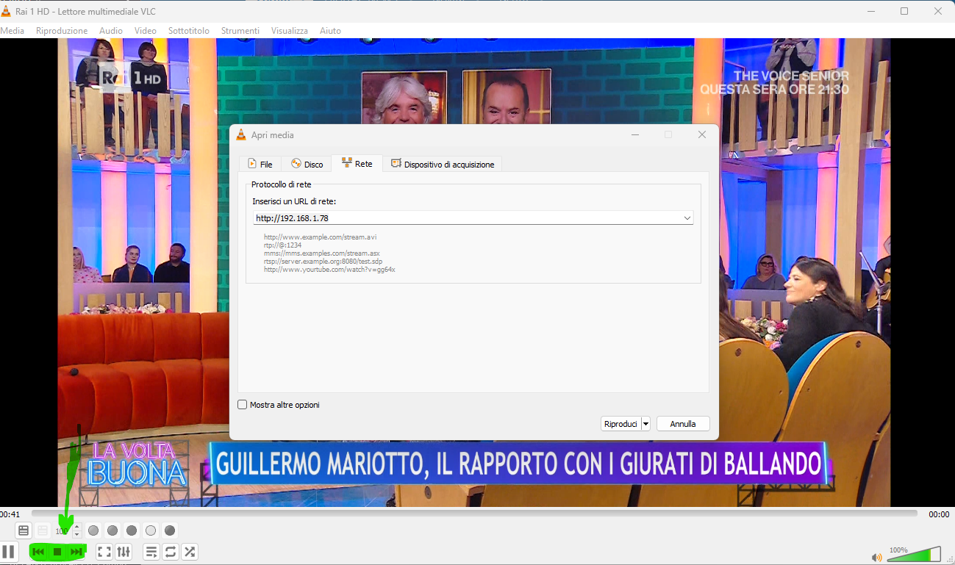Skip to next media item
Image resolution: width=955 pixels, height=565 pixels.
[76, 552]
